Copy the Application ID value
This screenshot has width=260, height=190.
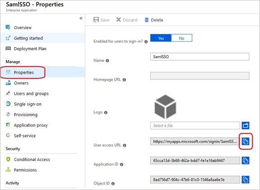246,160
